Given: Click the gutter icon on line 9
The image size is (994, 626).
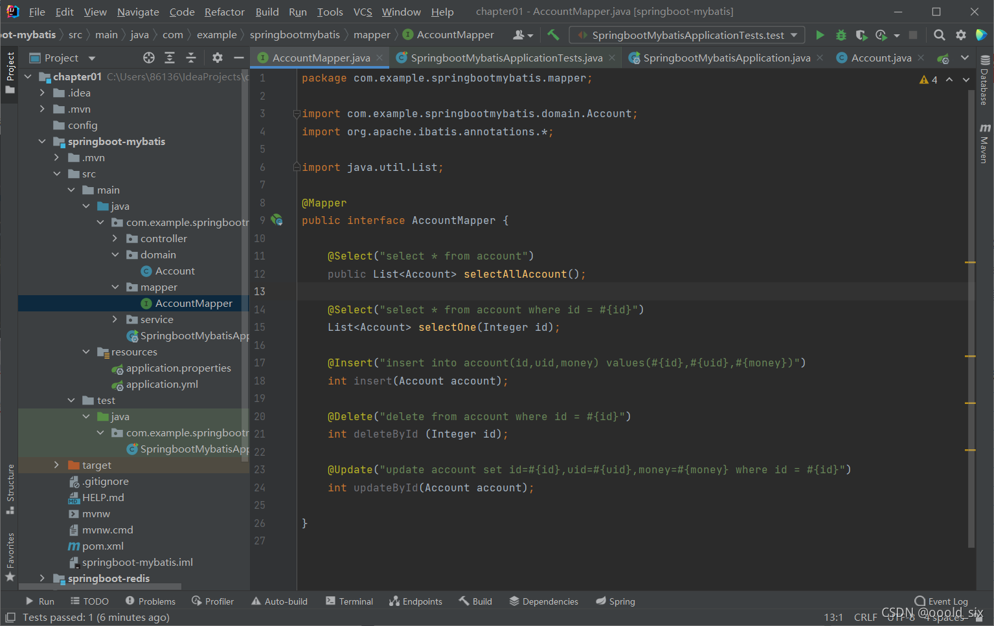Looking at the screenshot, I should click(277, 220).
